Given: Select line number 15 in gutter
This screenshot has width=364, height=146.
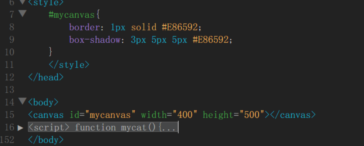Looking at the screenshot, I should pyautogui.click(x=10, y=115).
